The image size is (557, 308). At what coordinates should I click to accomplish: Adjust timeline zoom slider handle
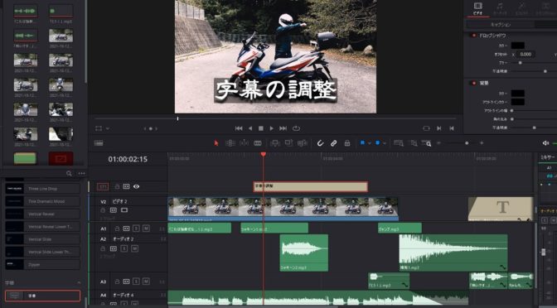pyautogui.click(x=467, y=143)
